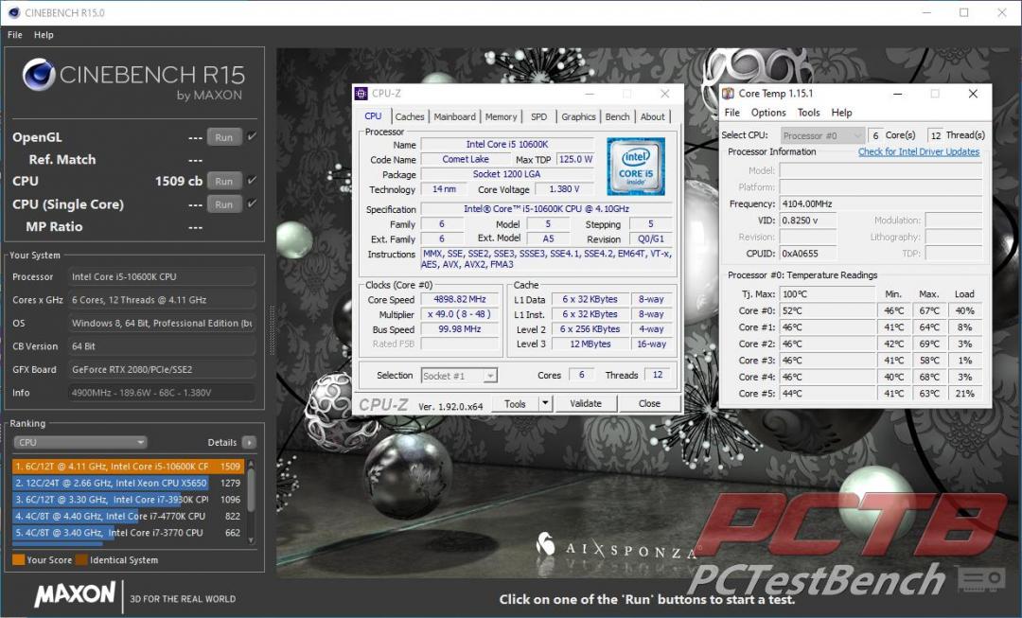The height and width of the screenshot is (618, 1022).
Task: Open the Cinebench Help menu
Action: coord(44,35)
